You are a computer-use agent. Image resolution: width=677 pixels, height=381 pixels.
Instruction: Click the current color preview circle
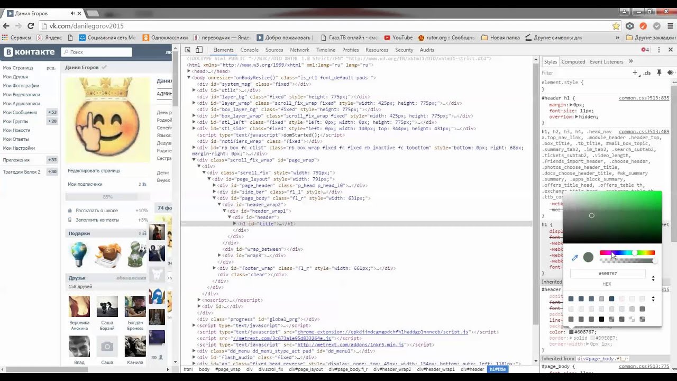pos(588,257)
